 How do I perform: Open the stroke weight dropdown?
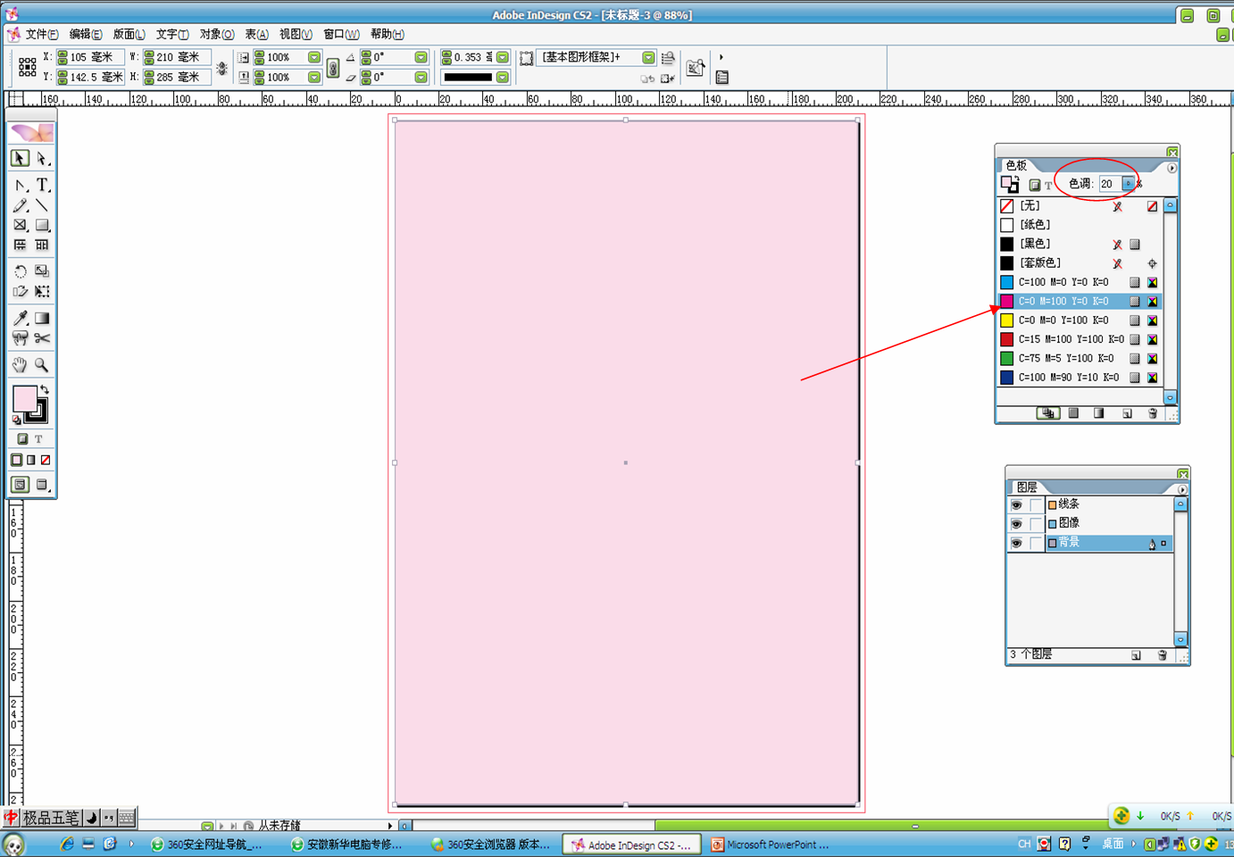[x=503, y=57]
